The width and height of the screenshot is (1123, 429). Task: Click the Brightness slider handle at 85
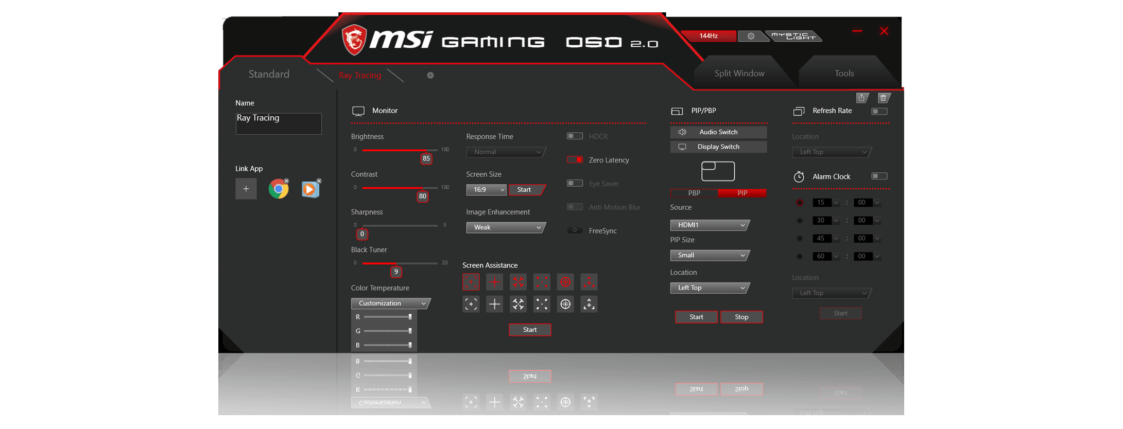tap(426, 158)
